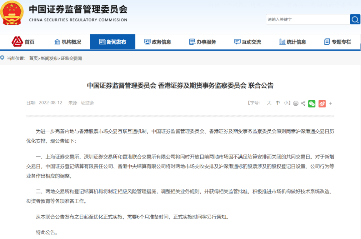Click the search magnifier icon
Viewport: 361px width, 239px height.
pyautogui.click(x=355, y=19)
